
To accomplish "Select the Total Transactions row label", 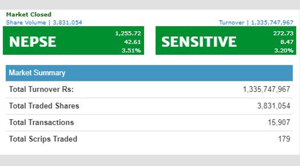I will coord(41,123).
